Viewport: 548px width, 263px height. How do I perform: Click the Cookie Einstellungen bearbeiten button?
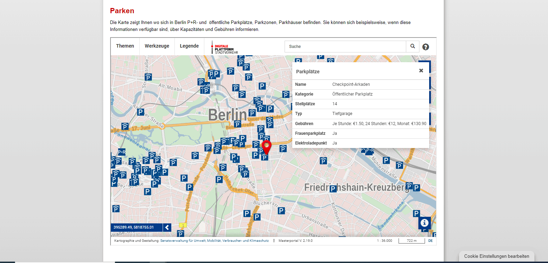click(496, 256)
